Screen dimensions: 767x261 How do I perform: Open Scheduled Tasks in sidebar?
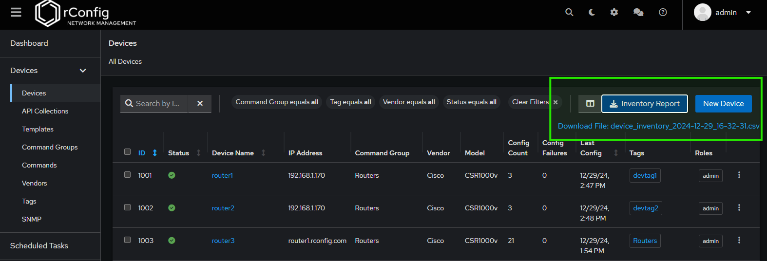click(39, 245)
